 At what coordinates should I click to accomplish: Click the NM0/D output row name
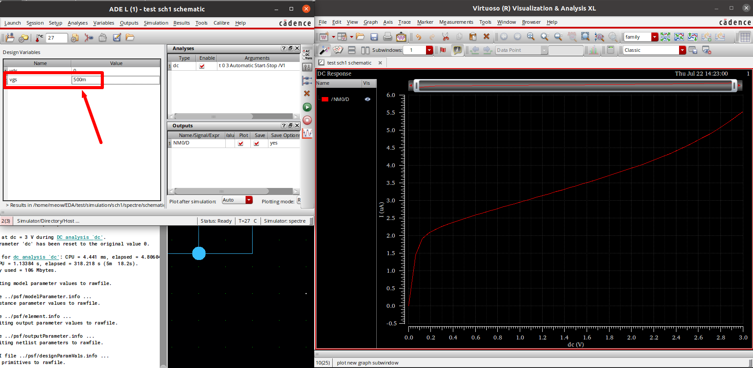[181, 143]
